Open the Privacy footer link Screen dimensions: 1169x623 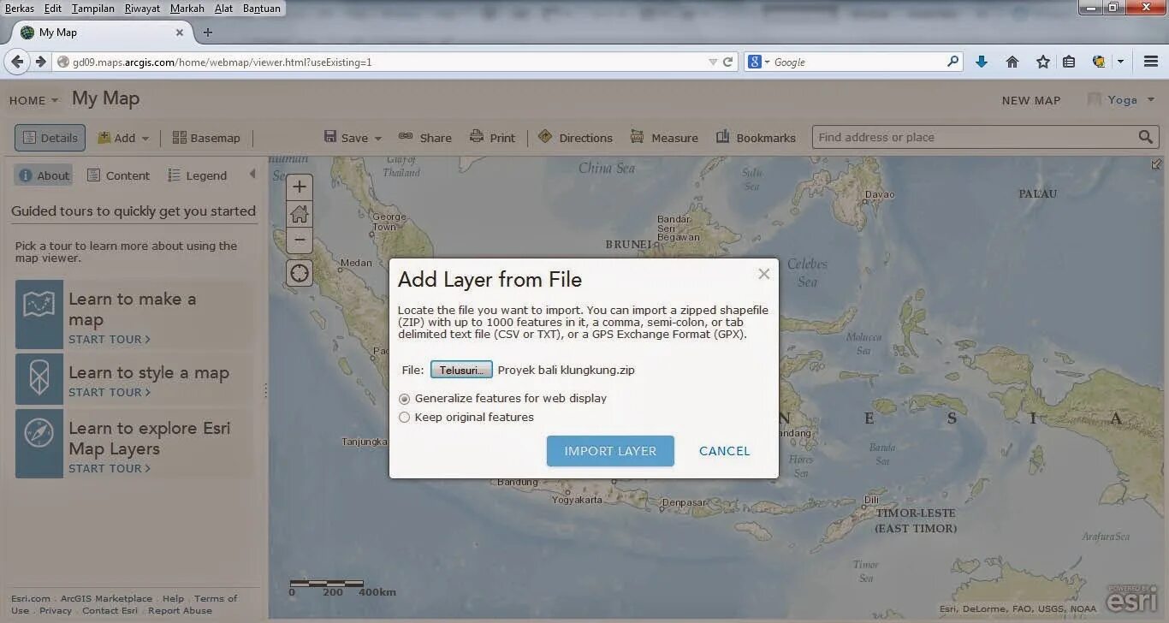click(x=56, y=611)
